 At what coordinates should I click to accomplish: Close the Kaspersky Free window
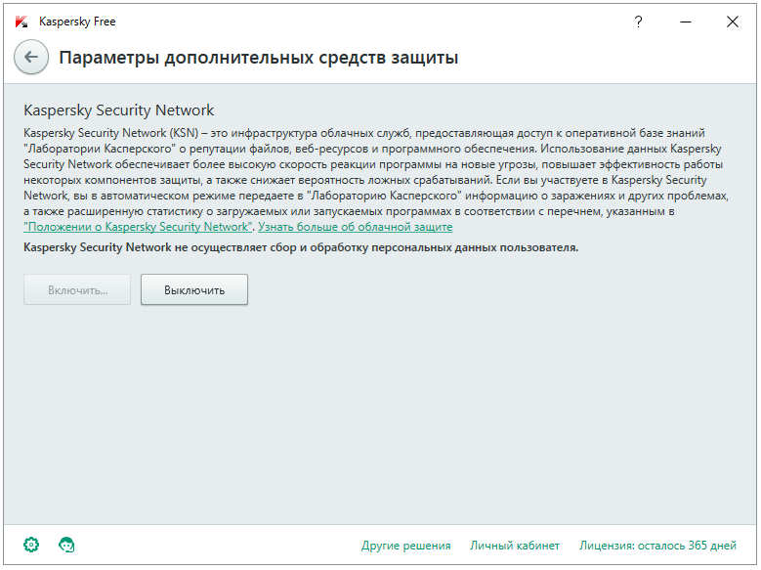pyautogui.click(x=732, y=22)
